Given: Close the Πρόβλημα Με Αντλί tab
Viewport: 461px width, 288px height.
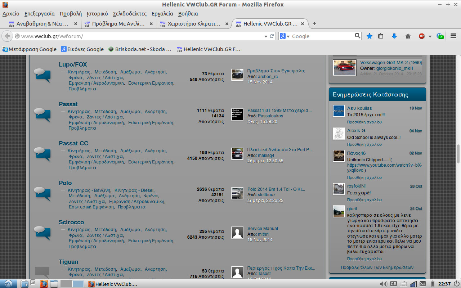Looking at the screenshot, I should click(151, 24).
